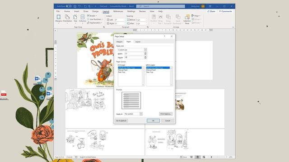The image size is (289, 162).
Task: Switch to Focus mode in status bar
Action: pos(183,157)
